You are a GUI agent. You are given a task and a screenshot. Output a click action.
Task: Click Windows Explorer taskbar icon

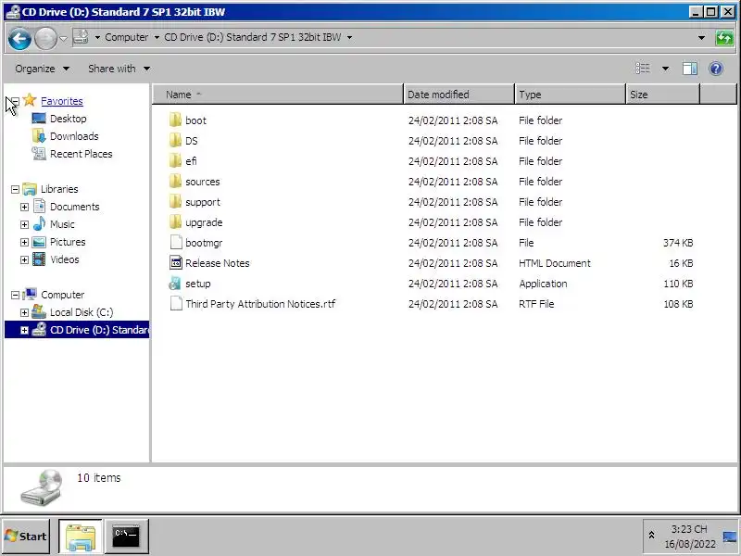click(x=81, y=537)
